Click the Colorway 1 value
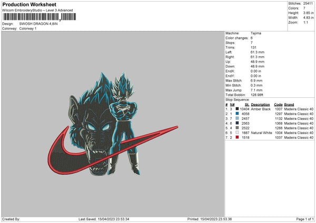 pos(28,28)
